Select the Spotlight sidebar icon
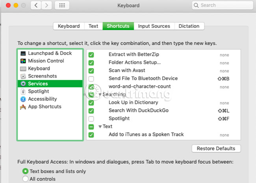Image resolution: width=256 pixels, height=183 pixels. (23, 91)
